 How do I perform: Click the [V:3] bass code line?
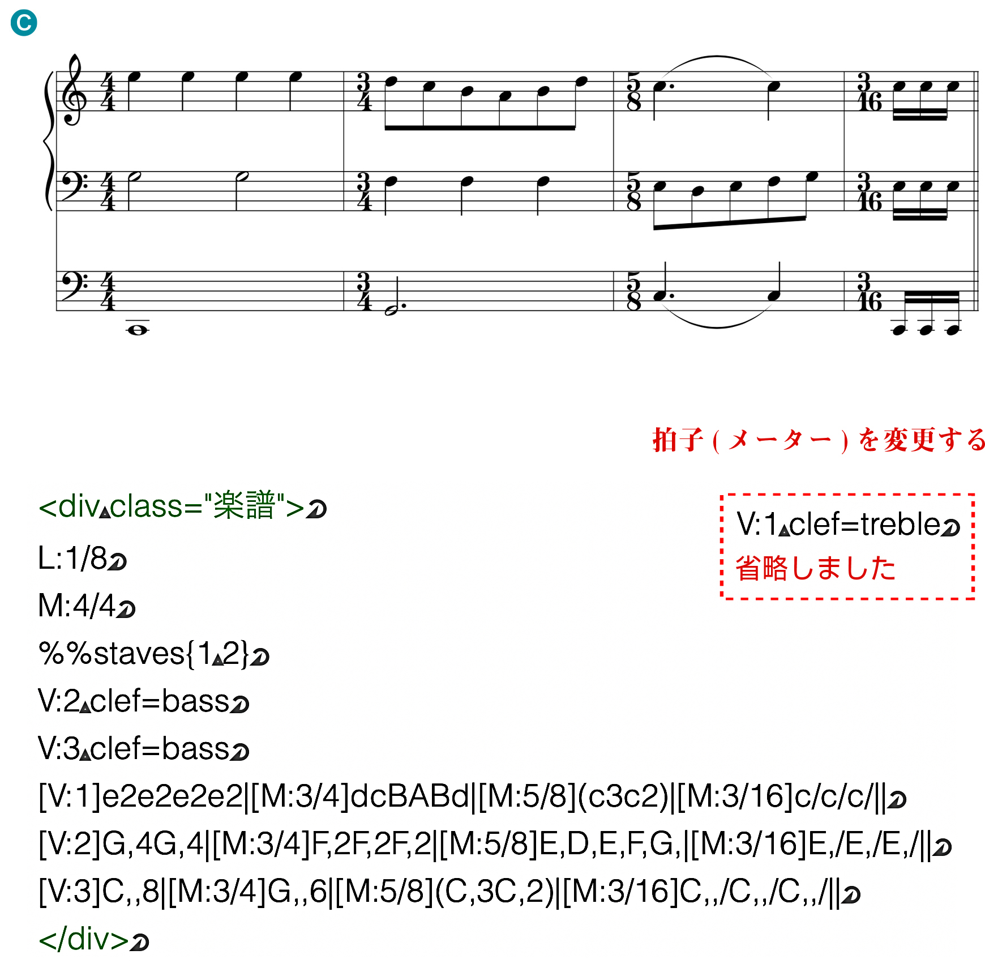point(449,891)
